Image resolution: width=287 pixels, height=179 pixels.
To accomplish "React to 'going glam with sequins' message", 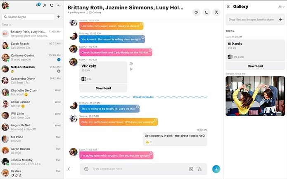I will pyautogui.click(x=151, y=153).
